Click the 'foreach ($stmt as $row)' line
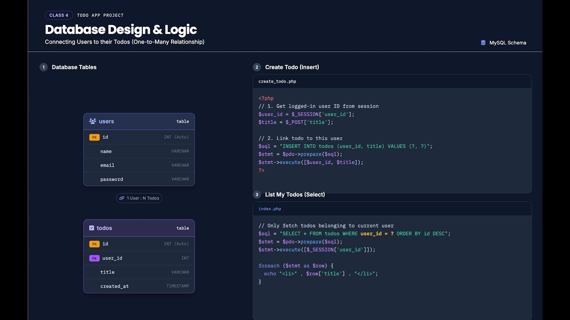 click(296, 266)
